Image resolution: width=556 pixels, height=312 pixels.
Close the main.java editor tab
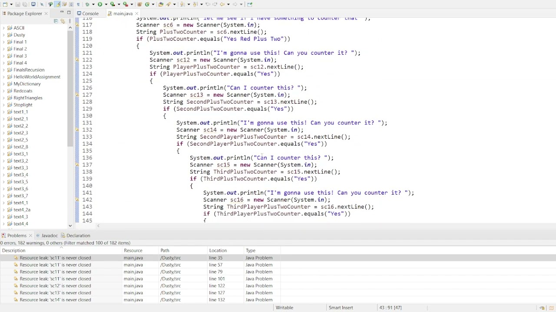click(136, 13)
